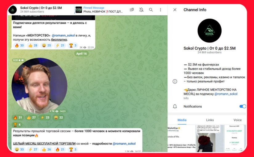
Task: Open the three-dot more options menu
Action: tap(160, 10)
